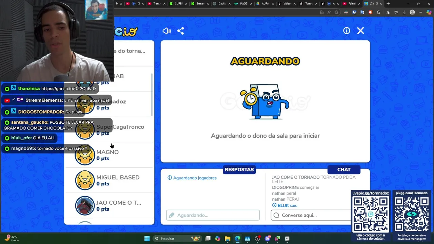Open the browser downloads icon
This screenshot has width=434, height=244.
coord(404,12)
